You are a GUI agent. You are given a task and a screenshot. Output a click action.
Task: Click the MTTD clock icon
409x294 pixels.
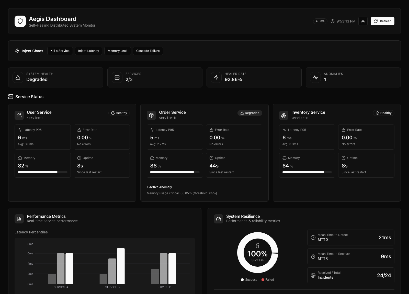coord(313,238)
